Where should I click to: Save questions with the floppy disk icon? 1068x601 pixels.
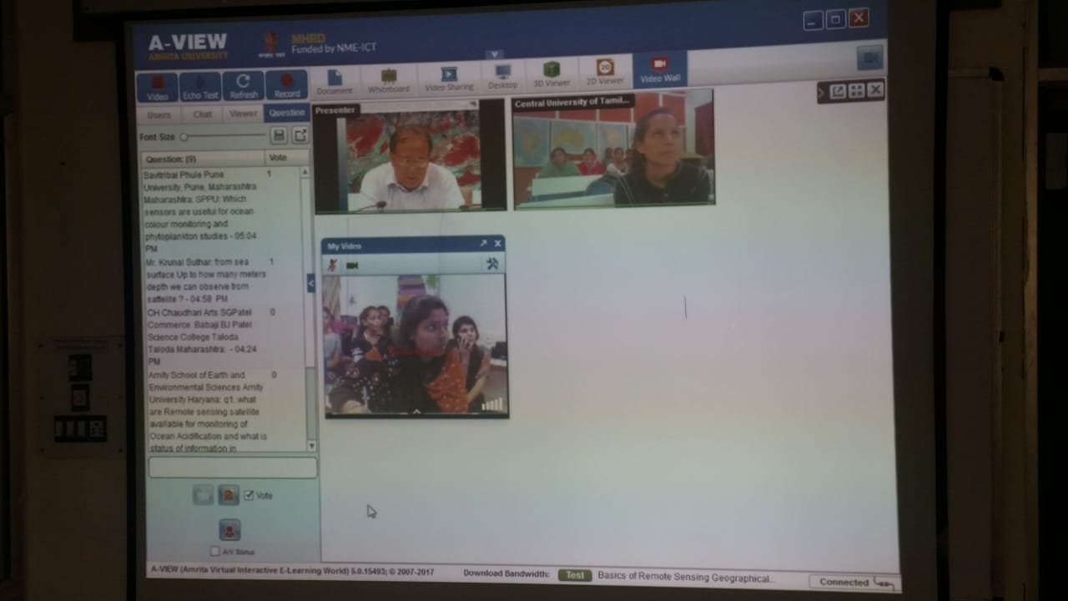[279, 135]
